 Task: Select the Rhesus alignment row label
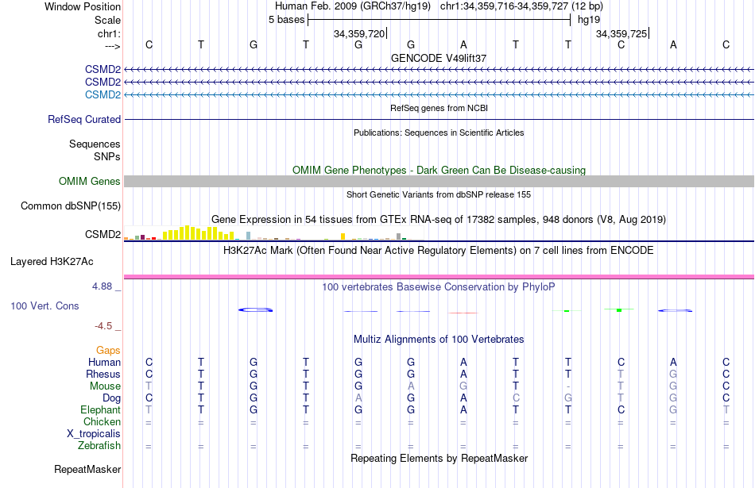[x=103, y=374]
